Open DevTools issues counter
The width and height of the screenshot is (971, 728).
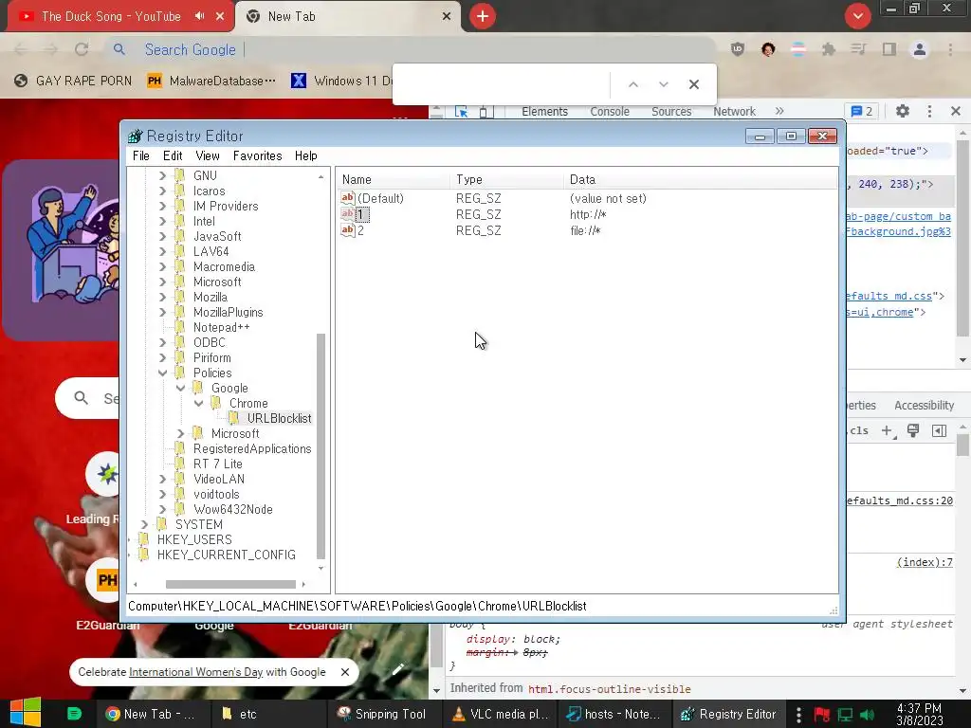pyautogui.click(x=862, y=112)
